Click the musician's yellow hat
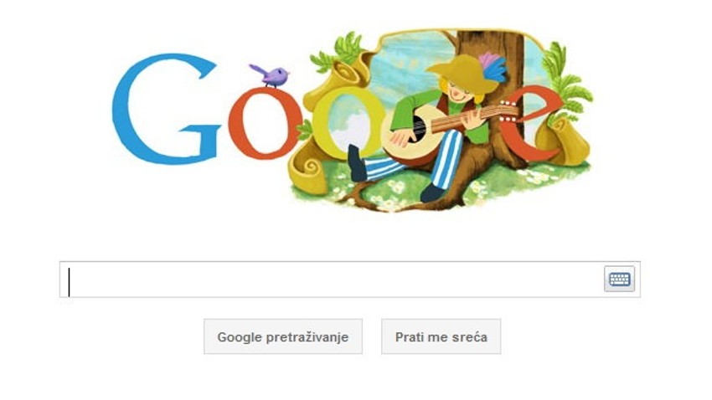 [461, 74]
